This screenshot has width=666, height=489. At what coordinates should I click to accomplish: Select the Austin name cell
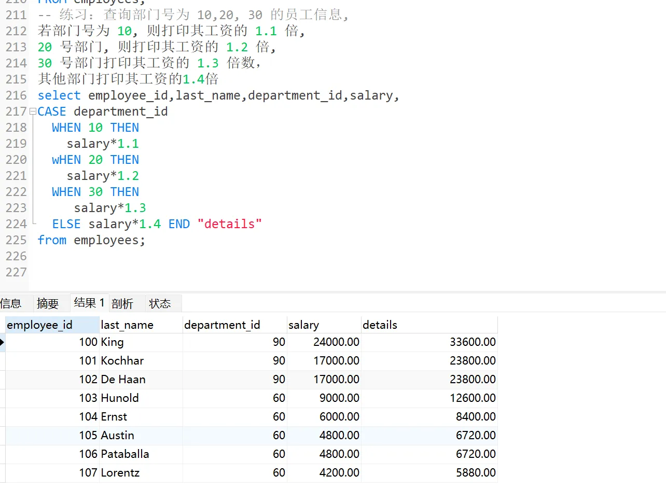click(141, 436)
